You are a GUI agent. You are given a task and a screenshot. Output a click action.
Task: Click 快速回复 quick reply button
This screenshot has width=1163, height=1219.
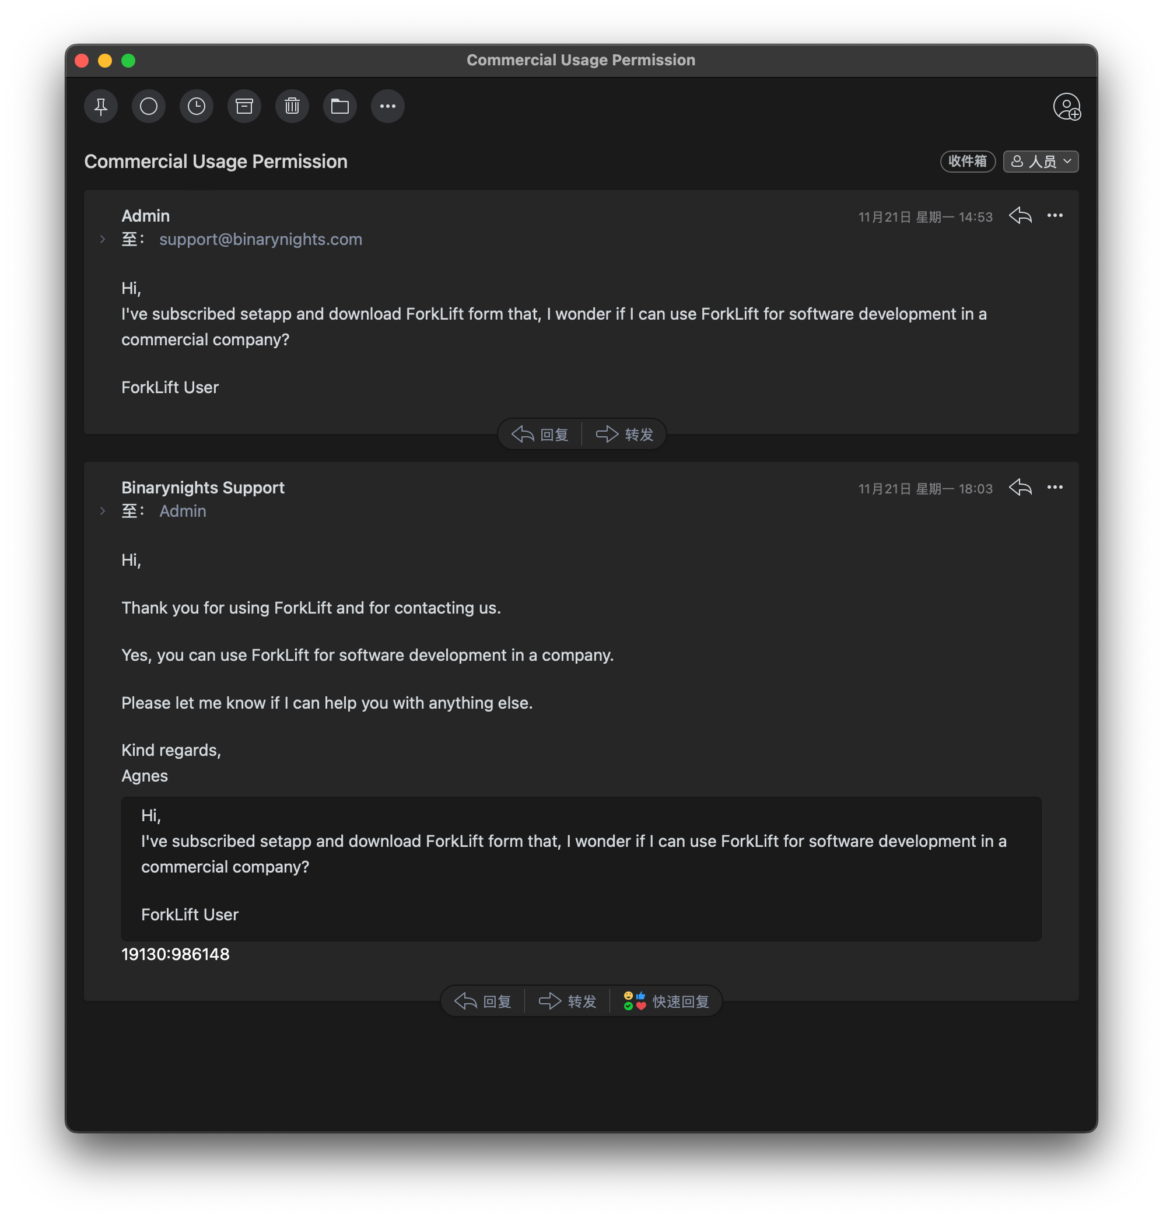tap(667, 1001)
